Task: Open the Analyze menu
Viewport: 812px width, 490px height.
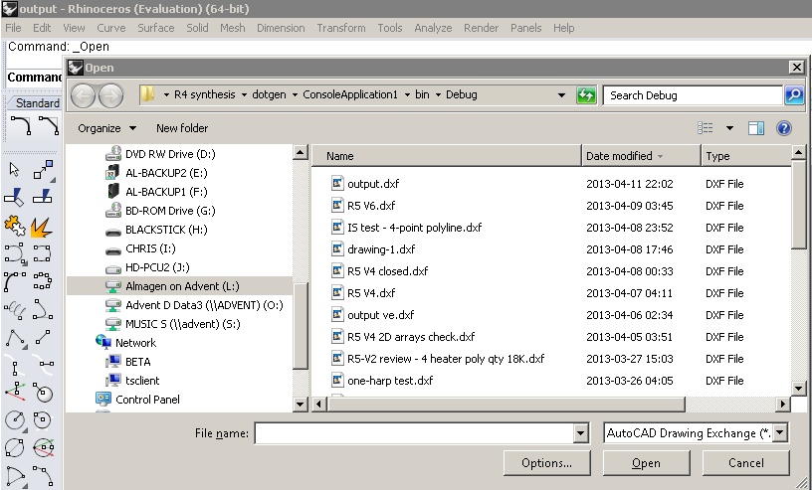Action: (433, 28)
